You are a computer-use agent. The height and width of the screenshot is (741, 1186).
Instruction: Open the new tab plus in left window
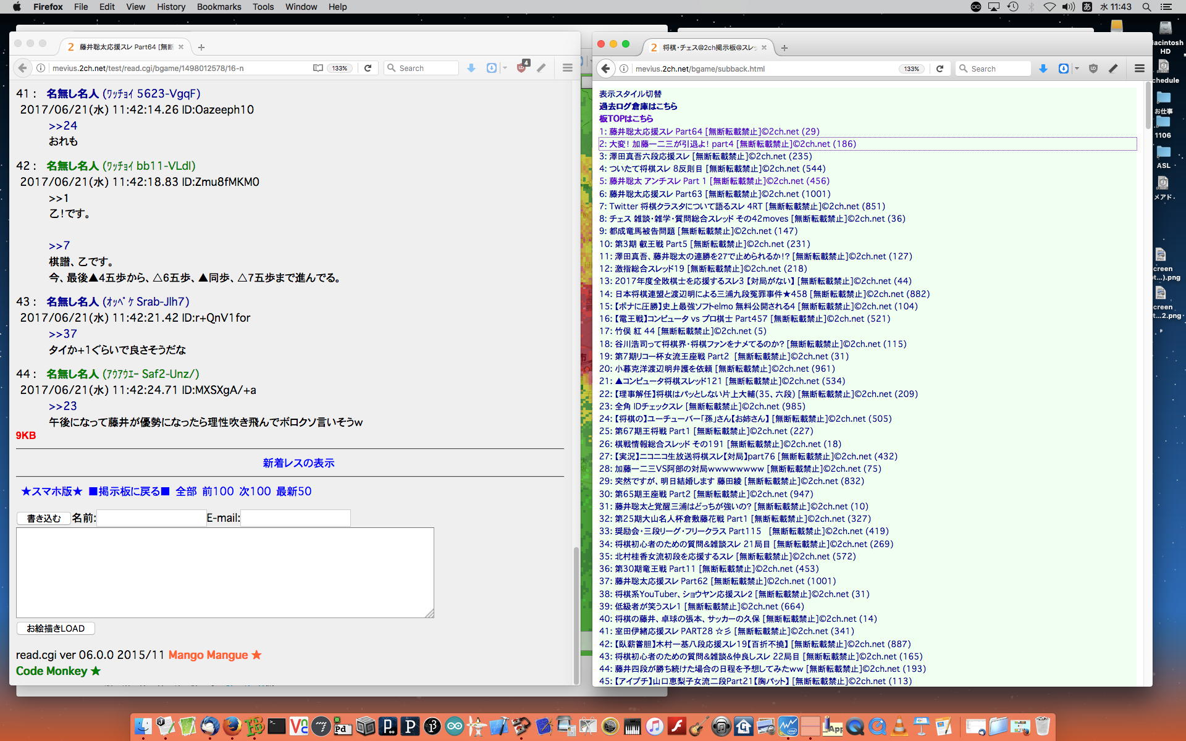point(201,47)
